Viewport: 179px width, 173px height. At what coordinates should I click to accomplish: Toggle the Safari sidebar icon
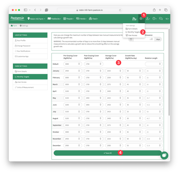coord(26,10)
